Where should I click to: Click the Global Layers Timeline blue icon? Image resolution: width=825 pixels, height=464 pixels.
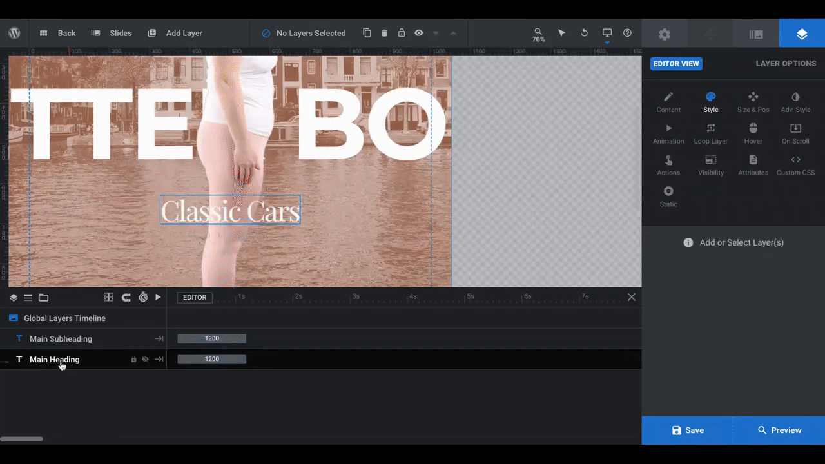click(14, 318)
